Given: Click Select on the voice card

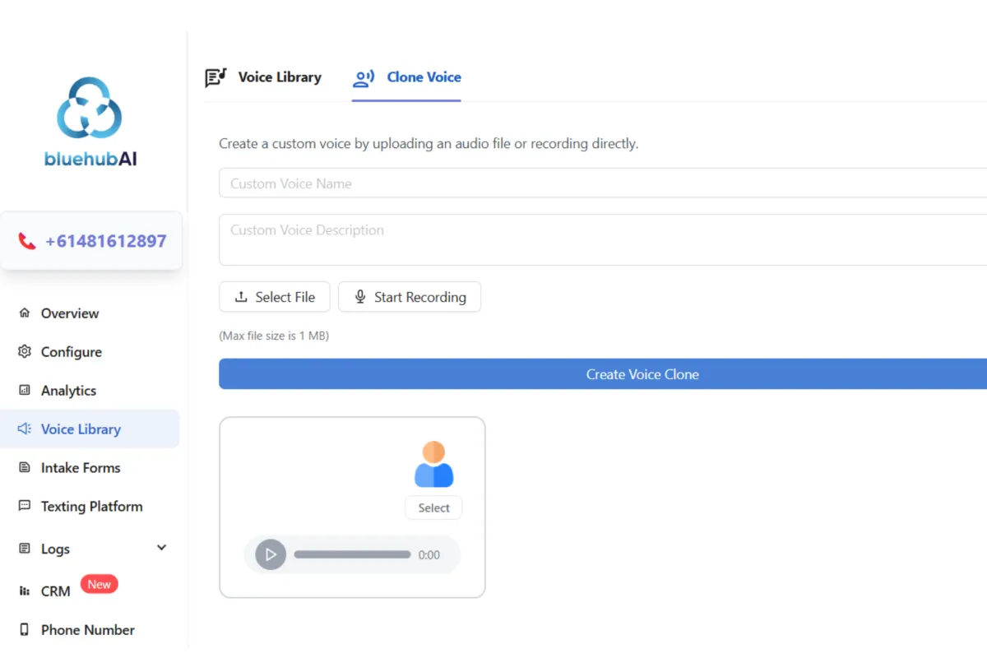Looking at the screenshot, I should tap(433, 507).
